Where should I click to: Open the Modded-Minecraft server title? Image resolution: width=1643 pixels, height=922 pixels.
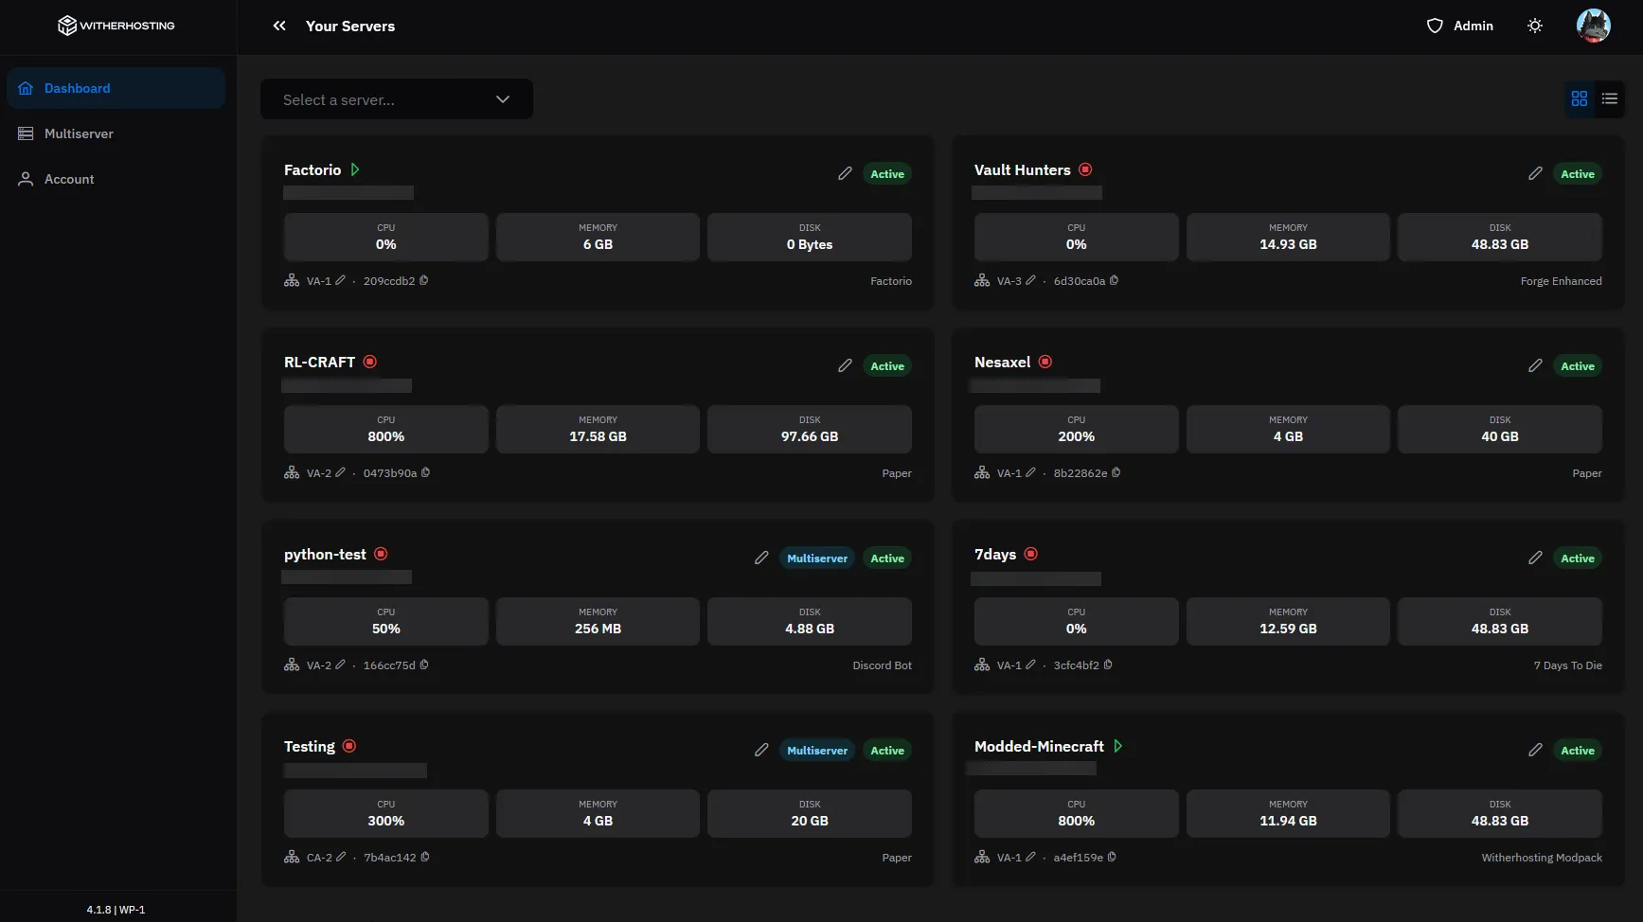click(1039, 746)
